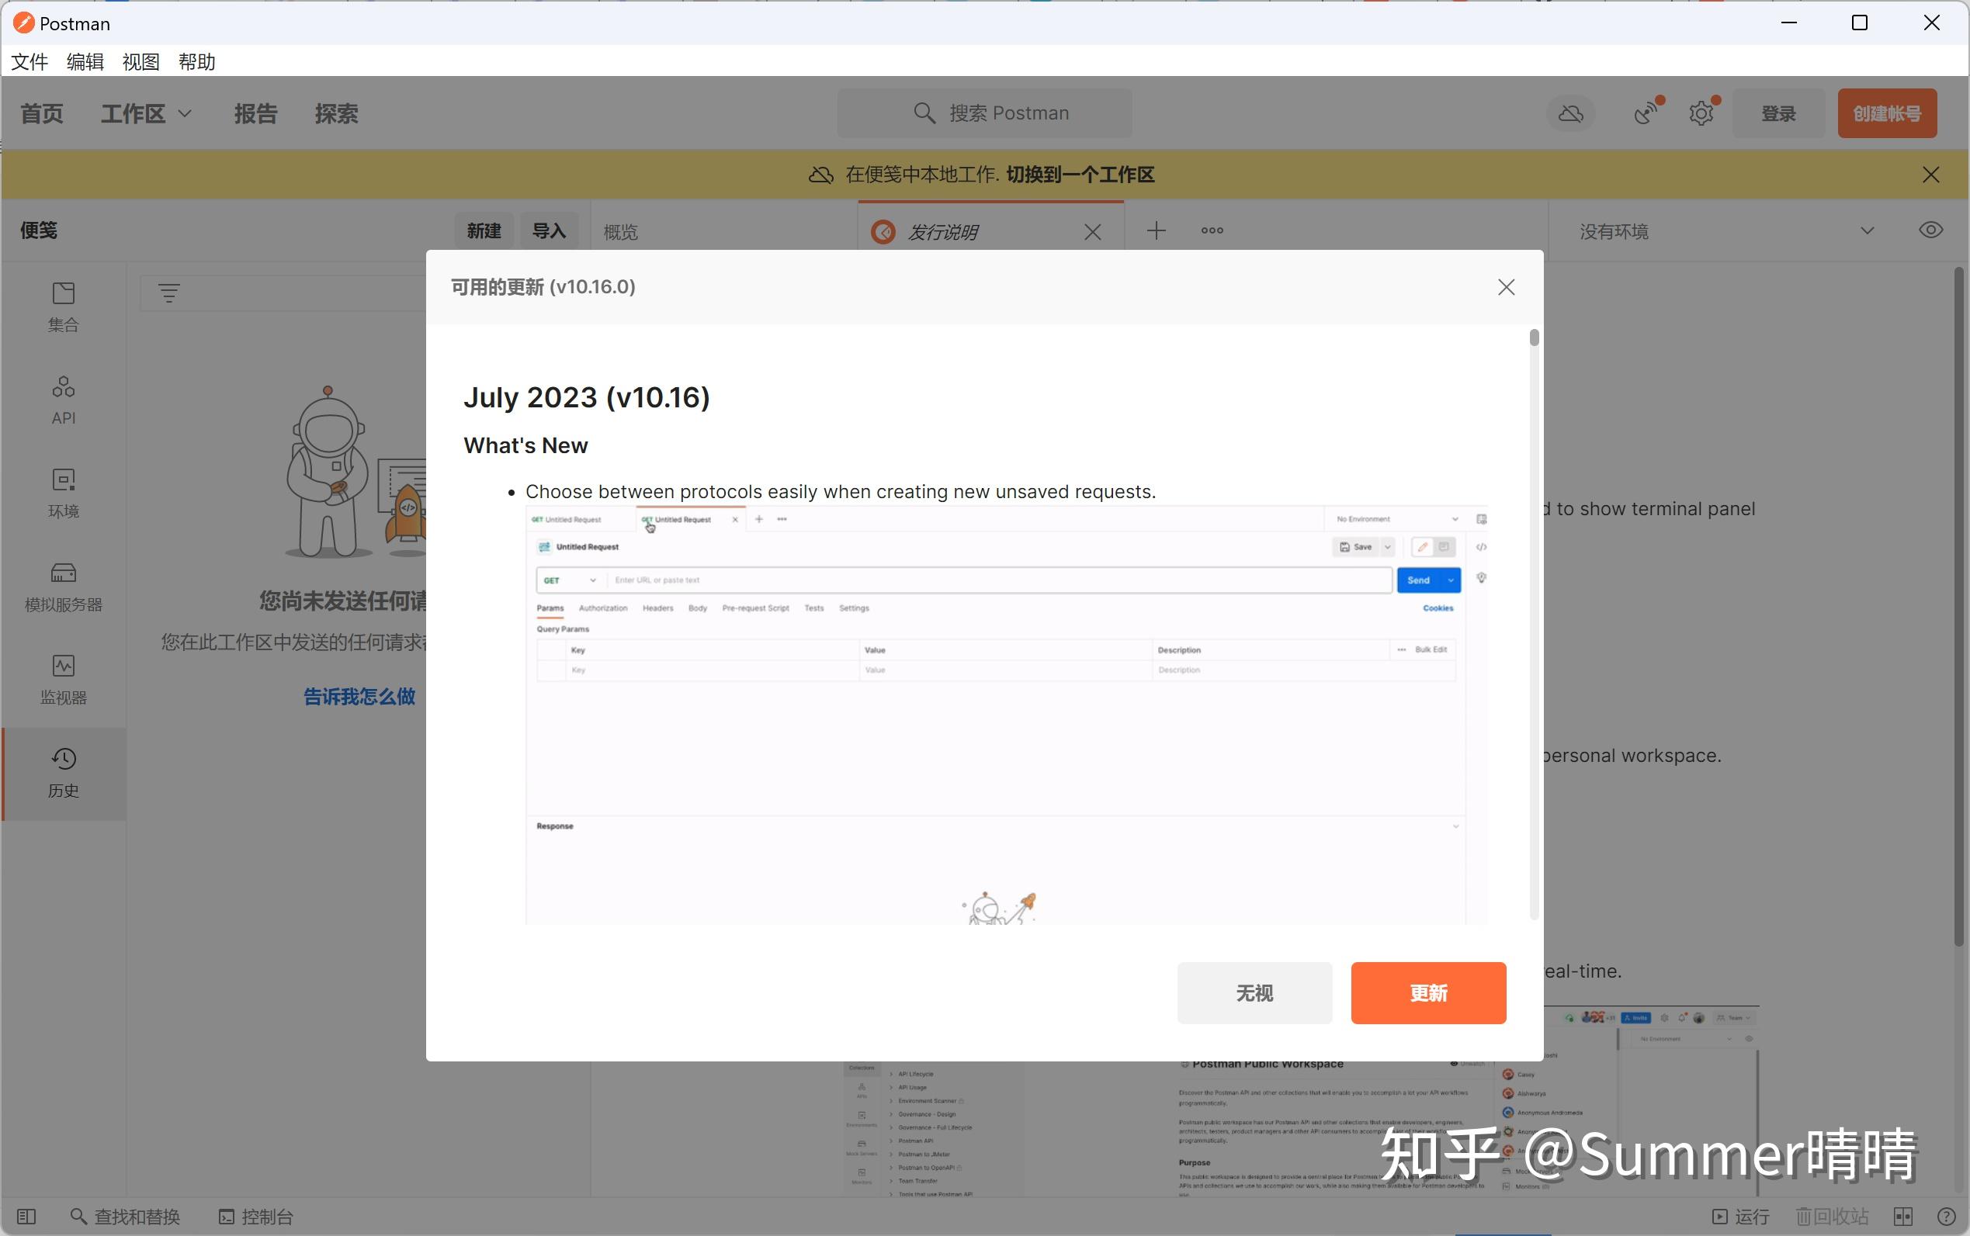Toggle the environment quick look eye icon
This screenshot has height=1236, width=1970.
(1930, 230)
